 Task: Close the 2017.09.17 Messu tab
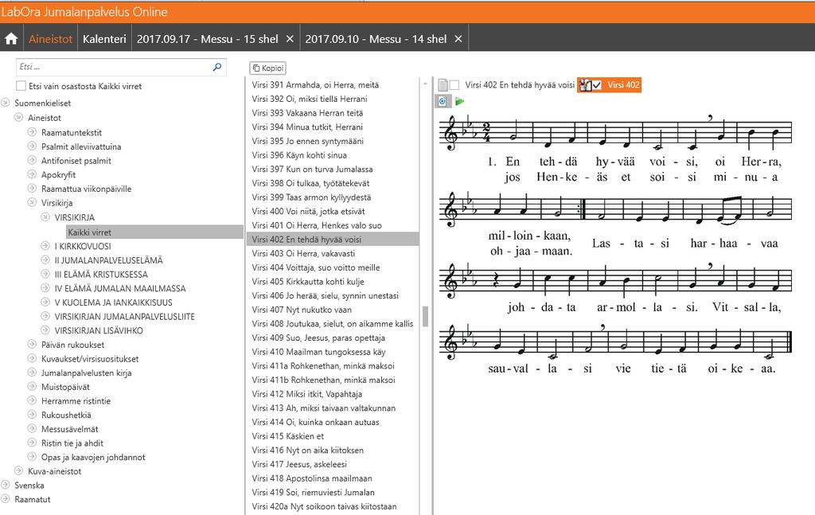[x=290, y=39]
